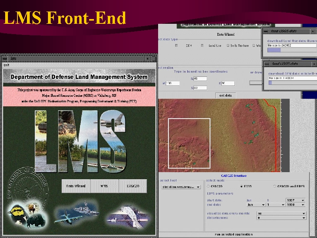Click inside the white selection box on the map
The height and width of the screenshot is (238, 317).
click(x=189, y=143)
